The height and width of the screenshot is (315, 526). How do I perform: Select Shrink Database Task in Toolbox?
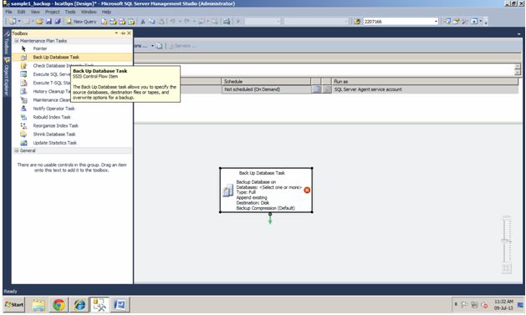(x=72, y=134)
